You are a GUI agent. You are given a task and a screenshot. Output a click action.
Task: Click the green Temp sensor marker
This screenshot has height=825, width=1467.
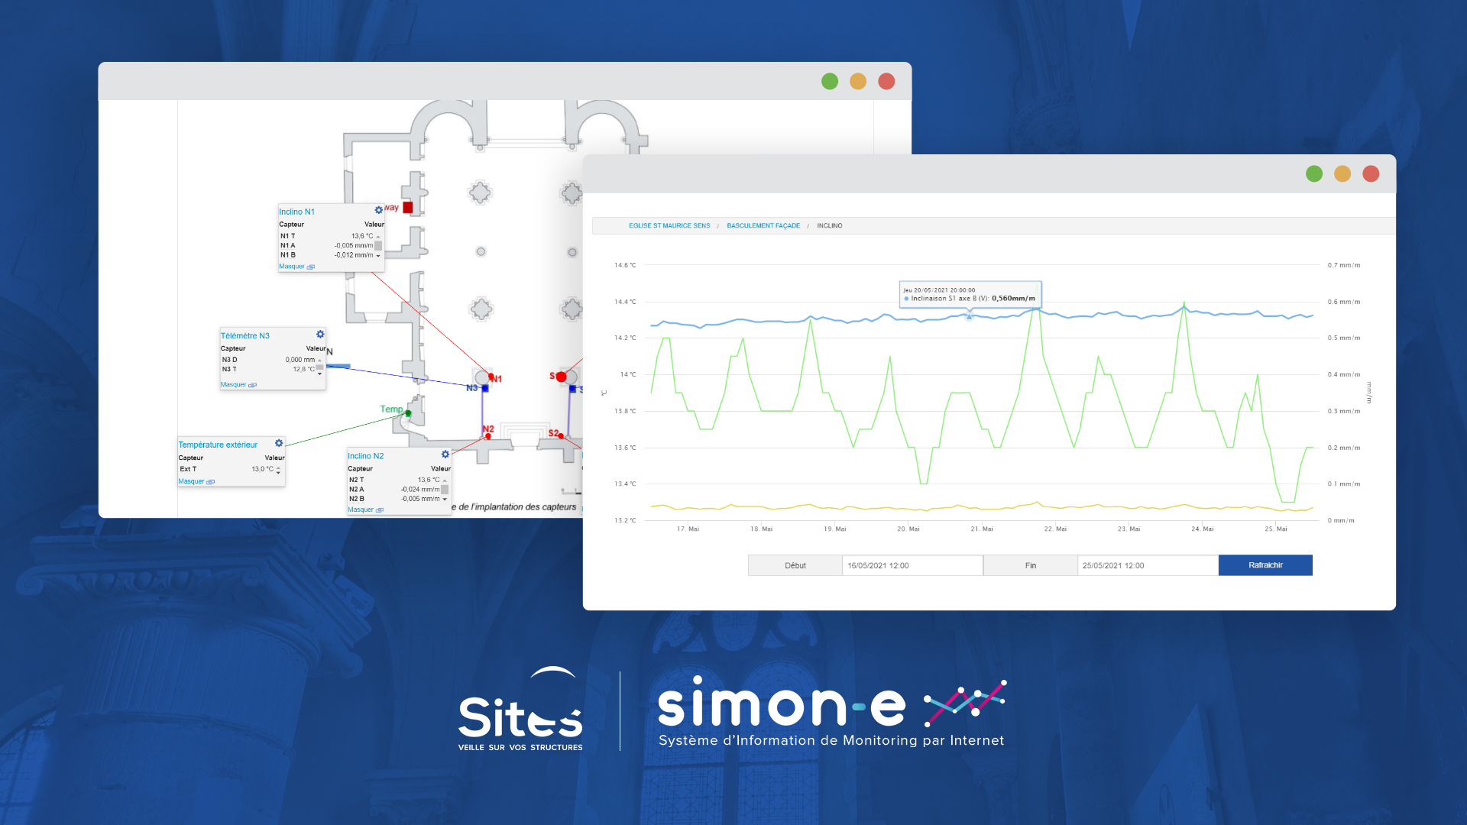pyautogui.click(x=408, y=413)
